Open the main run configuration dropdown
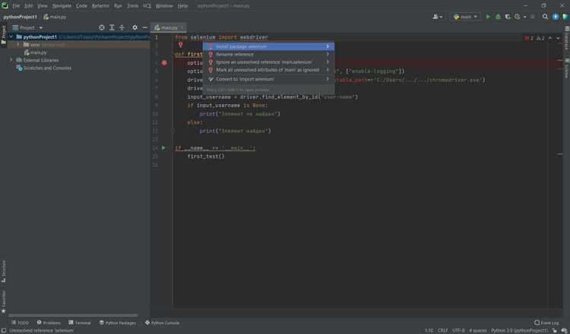Viewport: 570px width, 334px height. 465,17
